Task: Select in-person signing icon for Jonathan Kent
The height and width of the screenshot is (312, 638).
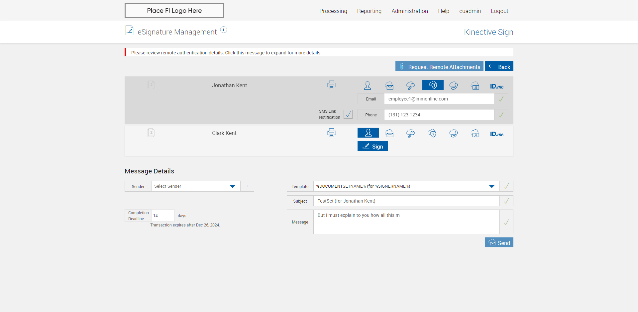Action: click(x=368, y=86)
